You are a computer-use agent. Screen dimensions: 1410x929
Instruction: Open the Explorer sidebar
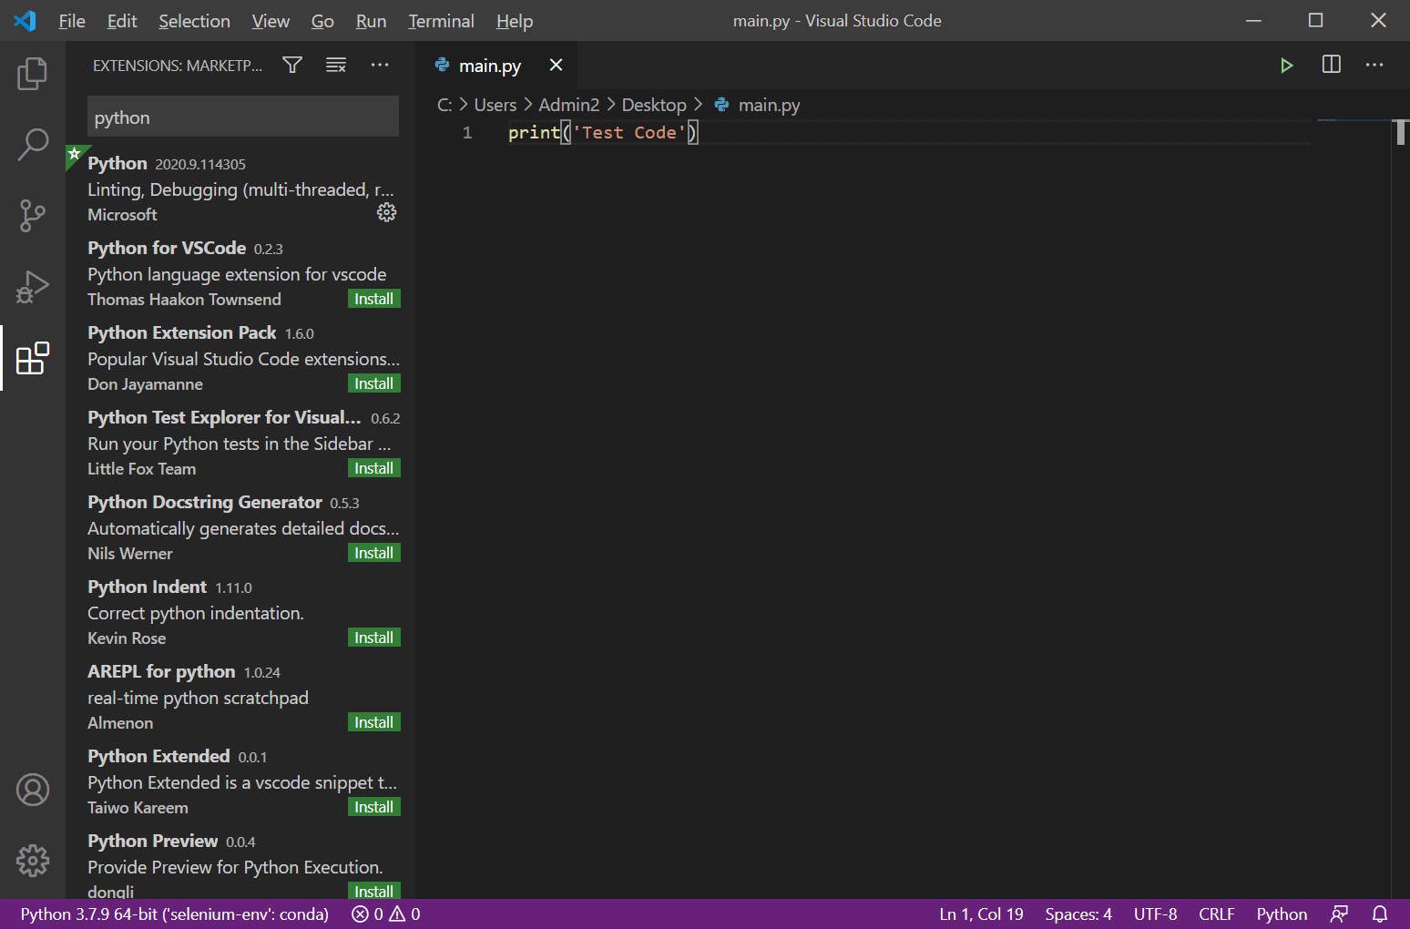tap(33, 75)
